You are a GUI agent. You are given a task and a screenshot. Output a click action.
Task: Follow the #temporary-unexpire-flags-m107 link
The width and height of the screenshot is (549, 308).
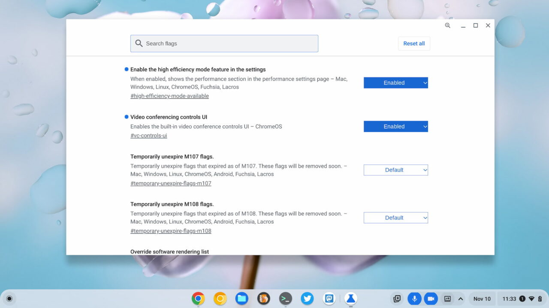(171, 183)
